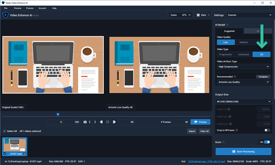Click the 'All 1 videos selected' text

pyautogui.click(x=30, y=131)
